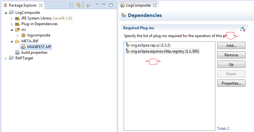The image size is (254, 132).
Task: Click the JRE System Library icon
Action: coord(17,18)
